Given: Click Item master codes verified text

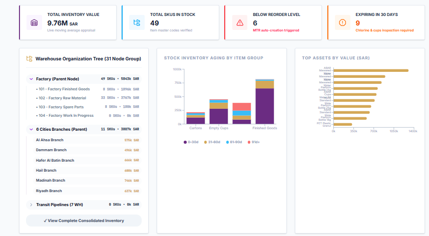Looking at the screenshot, I should (171, 30).
